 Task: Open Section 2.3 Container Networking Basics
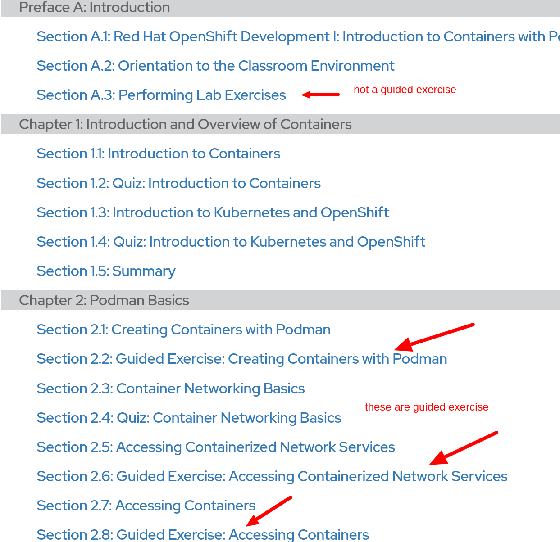click(x=170, y=388)
